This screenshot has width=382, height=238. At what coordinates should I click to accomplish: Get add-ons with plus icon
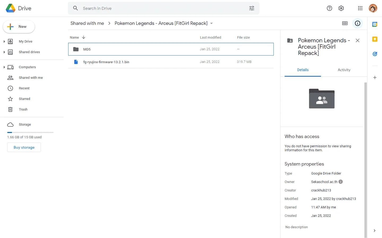[x=375, y=77]
